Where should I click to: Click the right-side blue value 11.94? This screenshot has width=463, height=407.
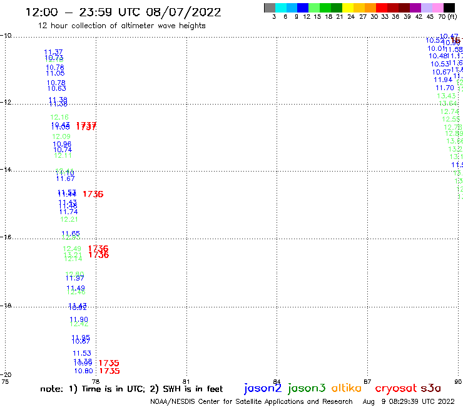click(x=443, y=80)
